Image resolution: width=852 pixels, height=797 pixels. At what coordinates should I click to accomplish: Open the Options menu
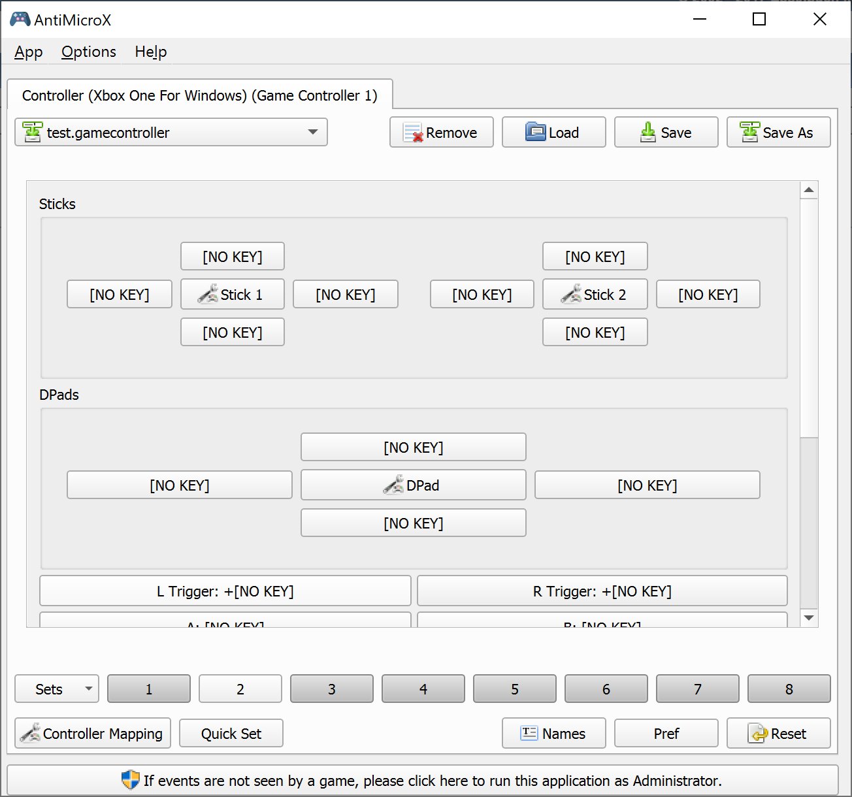(x=89, y=52)
